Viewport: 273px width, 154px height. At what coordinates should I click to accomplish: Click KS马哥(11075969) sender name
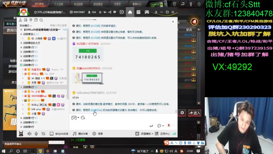[88, 44]
